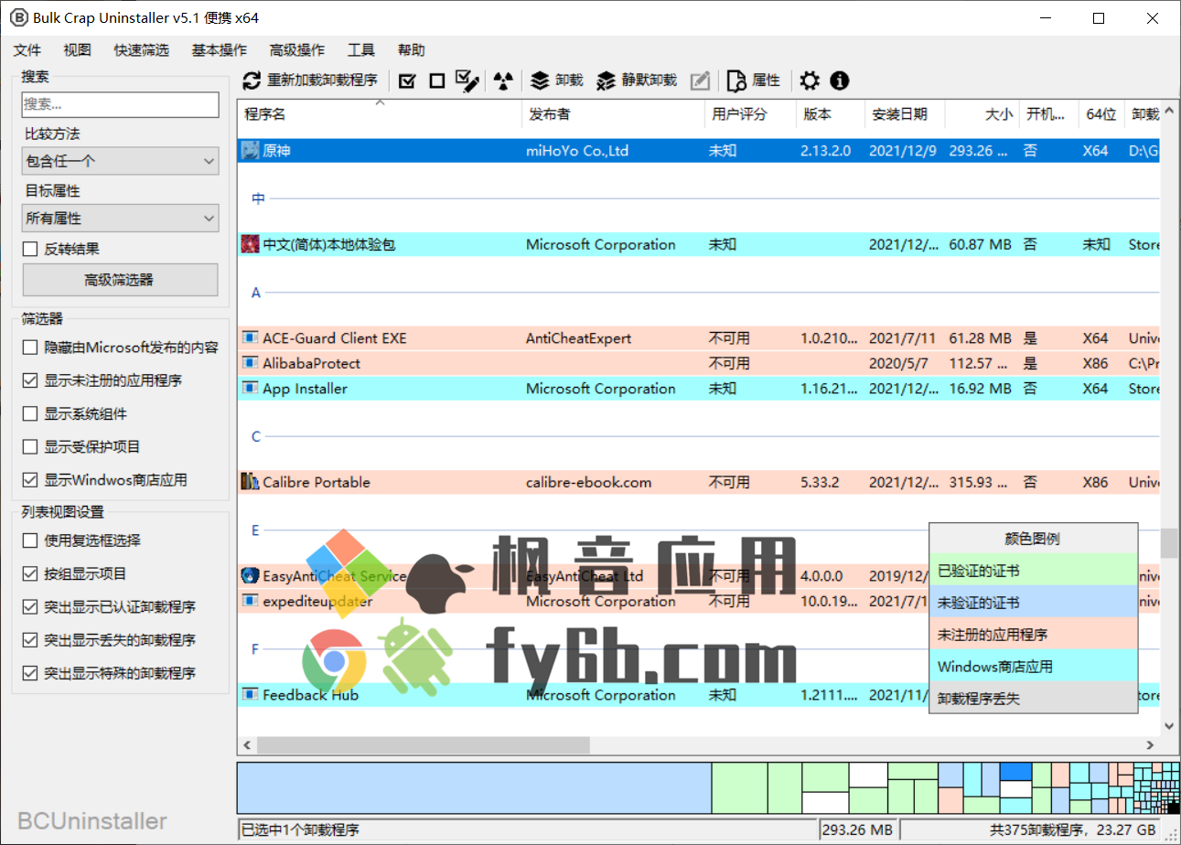Toggle 反转结果 invert results checkbox
The height and width of the screenshot is (845, 1181).
coord(30,249)
